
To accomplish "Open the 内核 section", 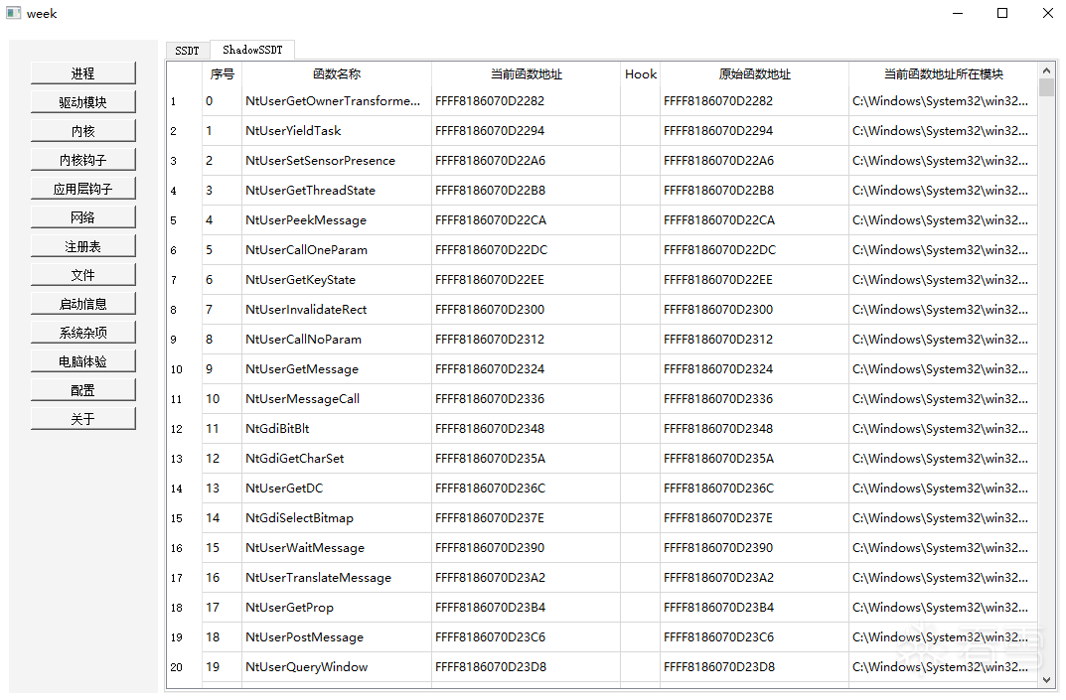I will [x=82, y=130].
